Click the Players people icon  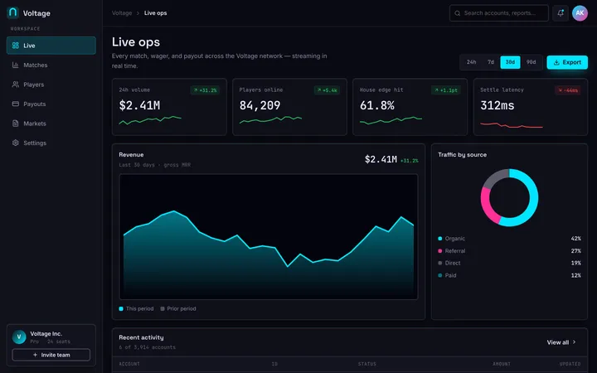[15, 85]
